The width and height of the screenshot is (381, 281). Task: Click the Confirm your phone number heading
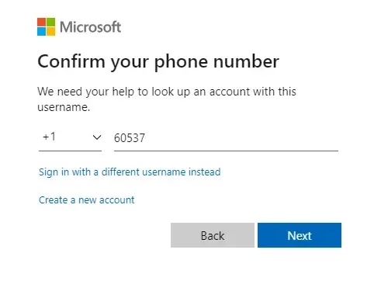(x=158, y=62)
